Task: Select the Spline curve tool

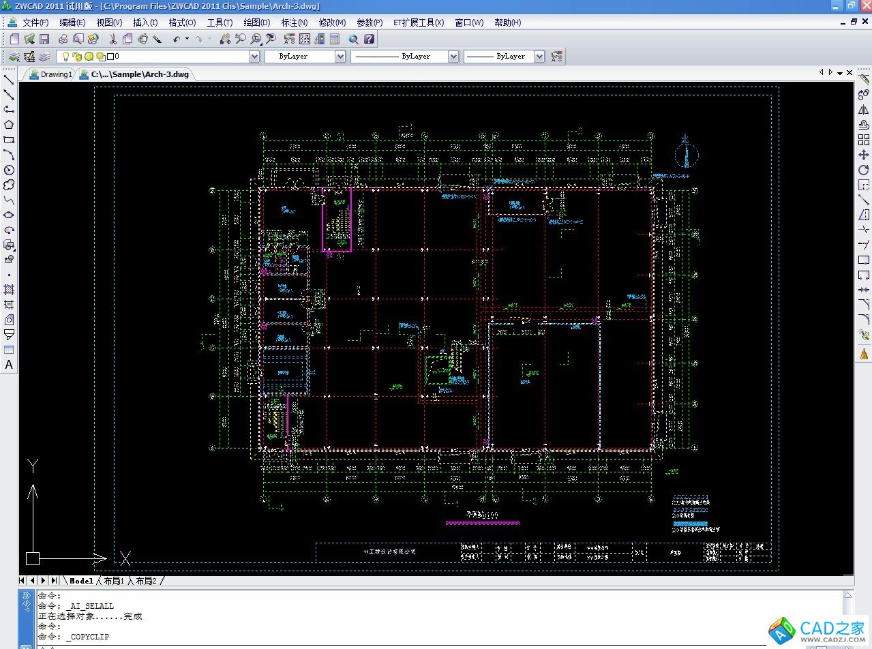Action: pos(9,200)
